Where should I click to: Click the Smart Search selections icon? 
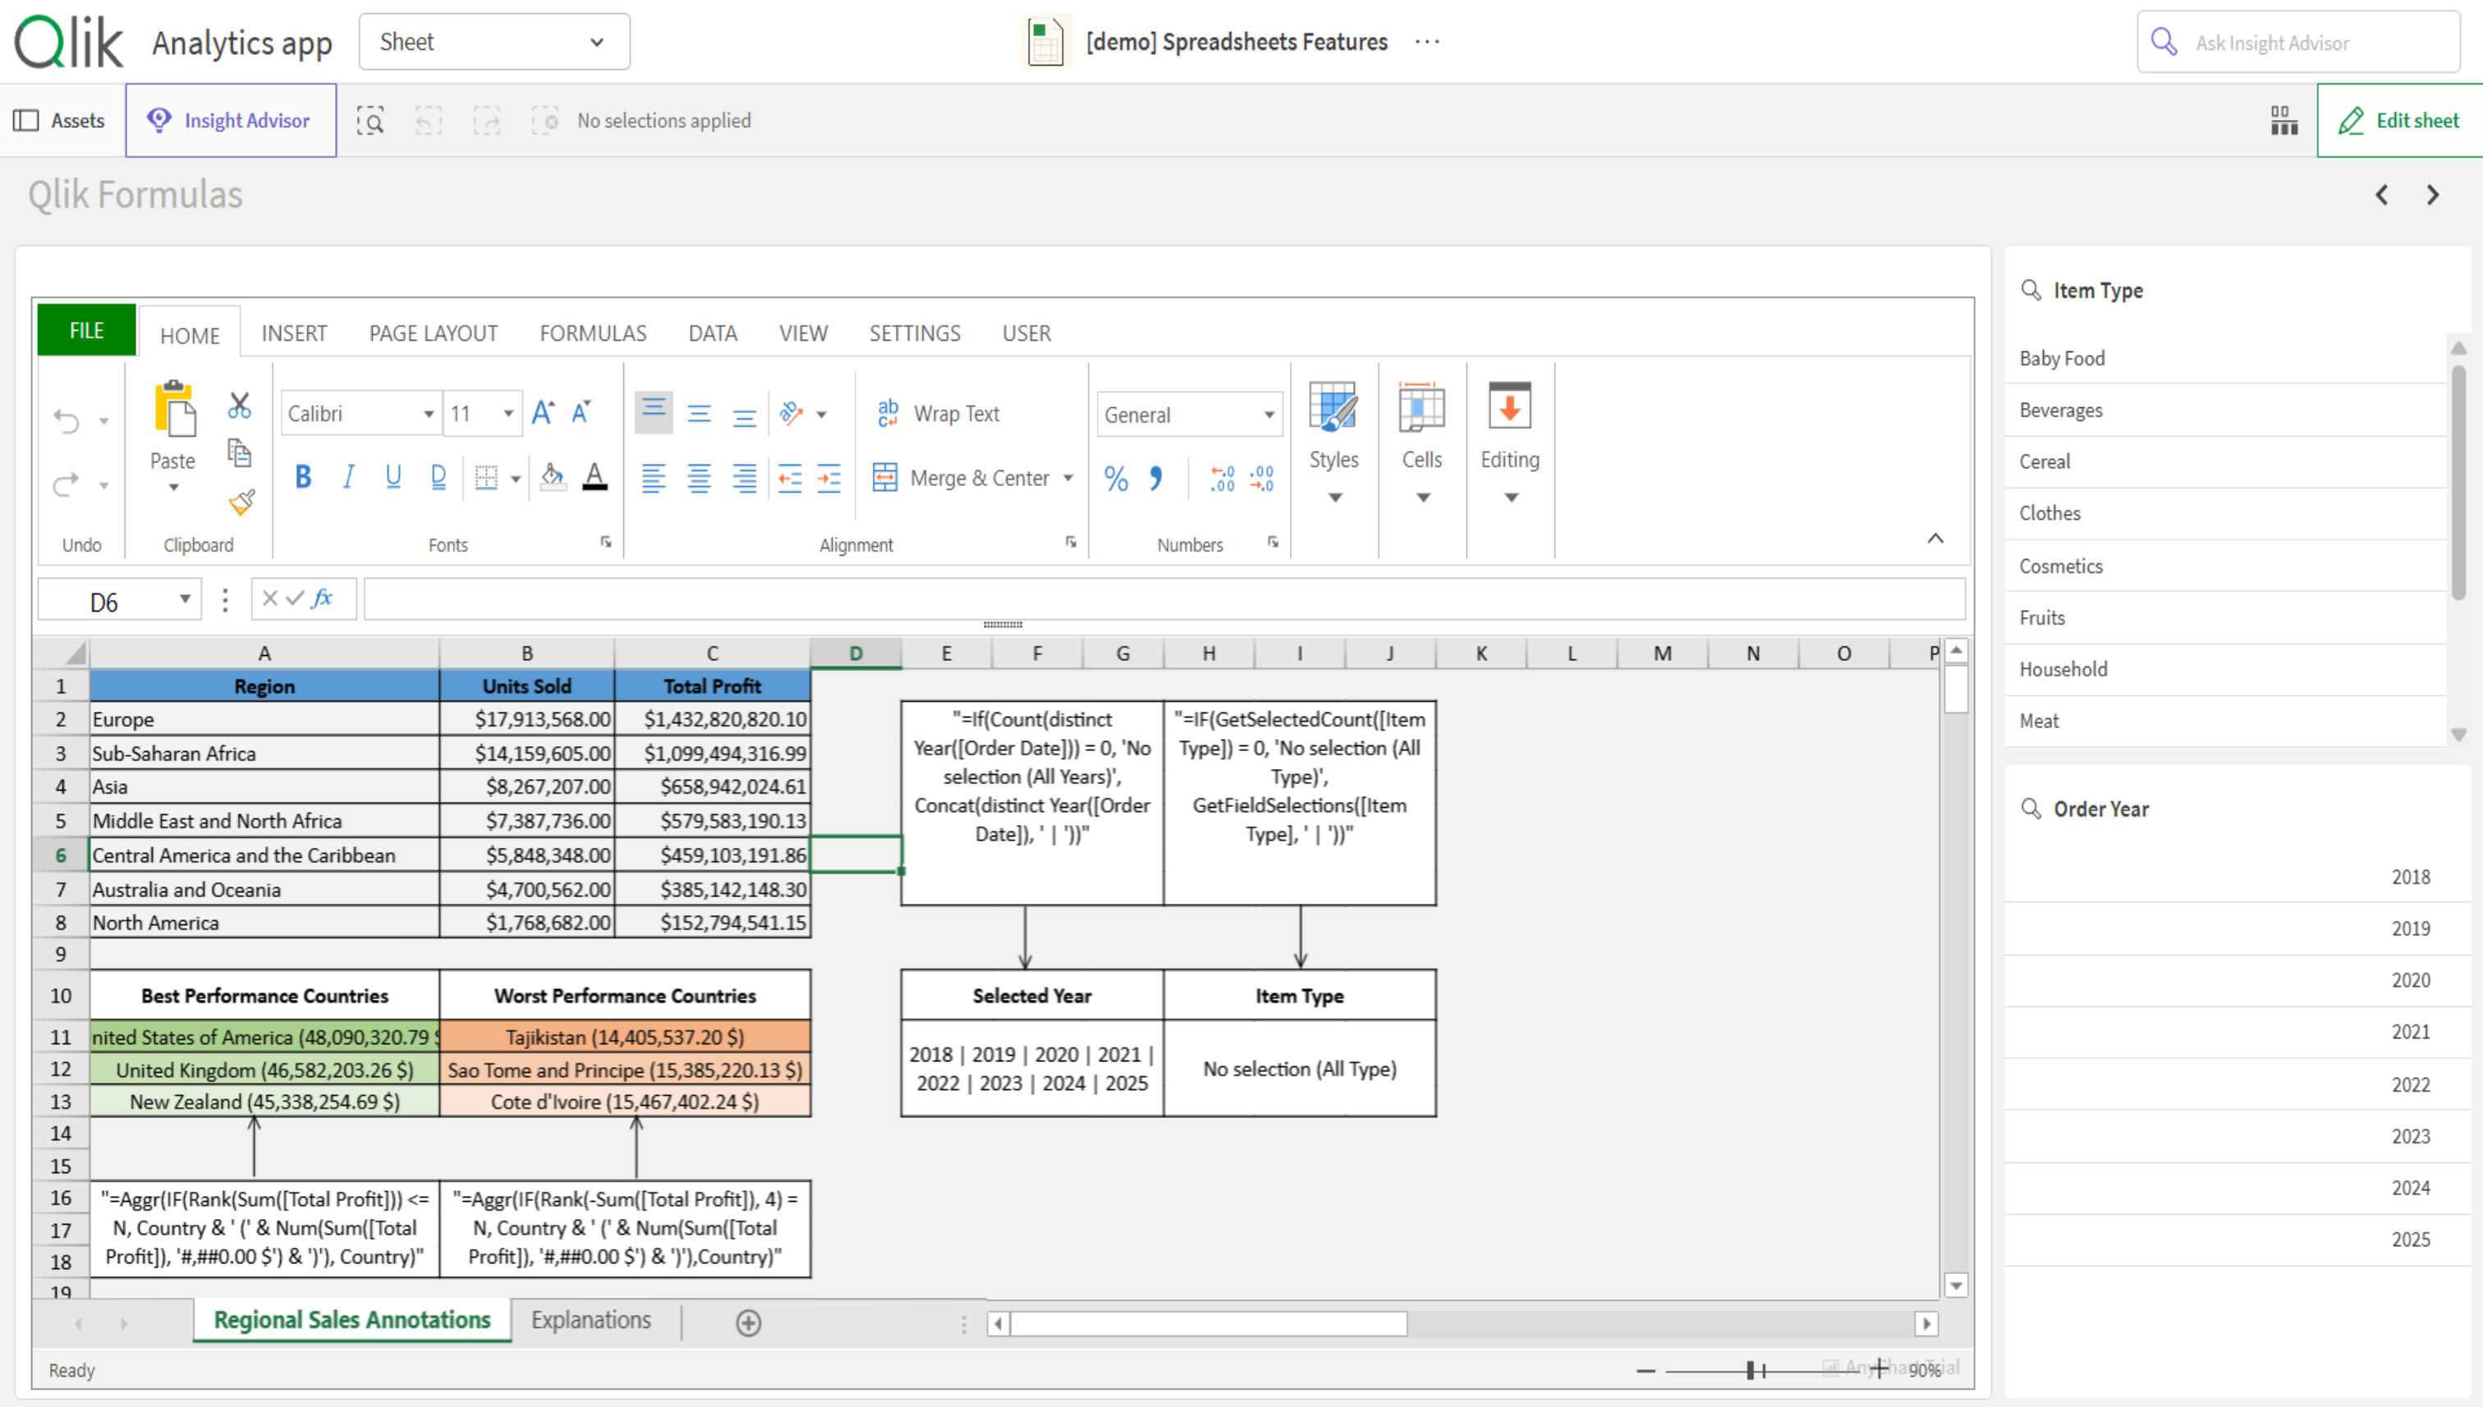point(370,121)
